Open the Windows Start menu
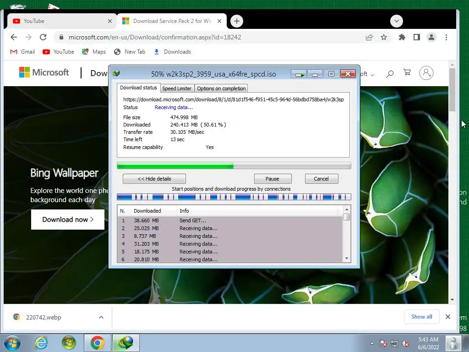469x352 pixels. [12, 343]
